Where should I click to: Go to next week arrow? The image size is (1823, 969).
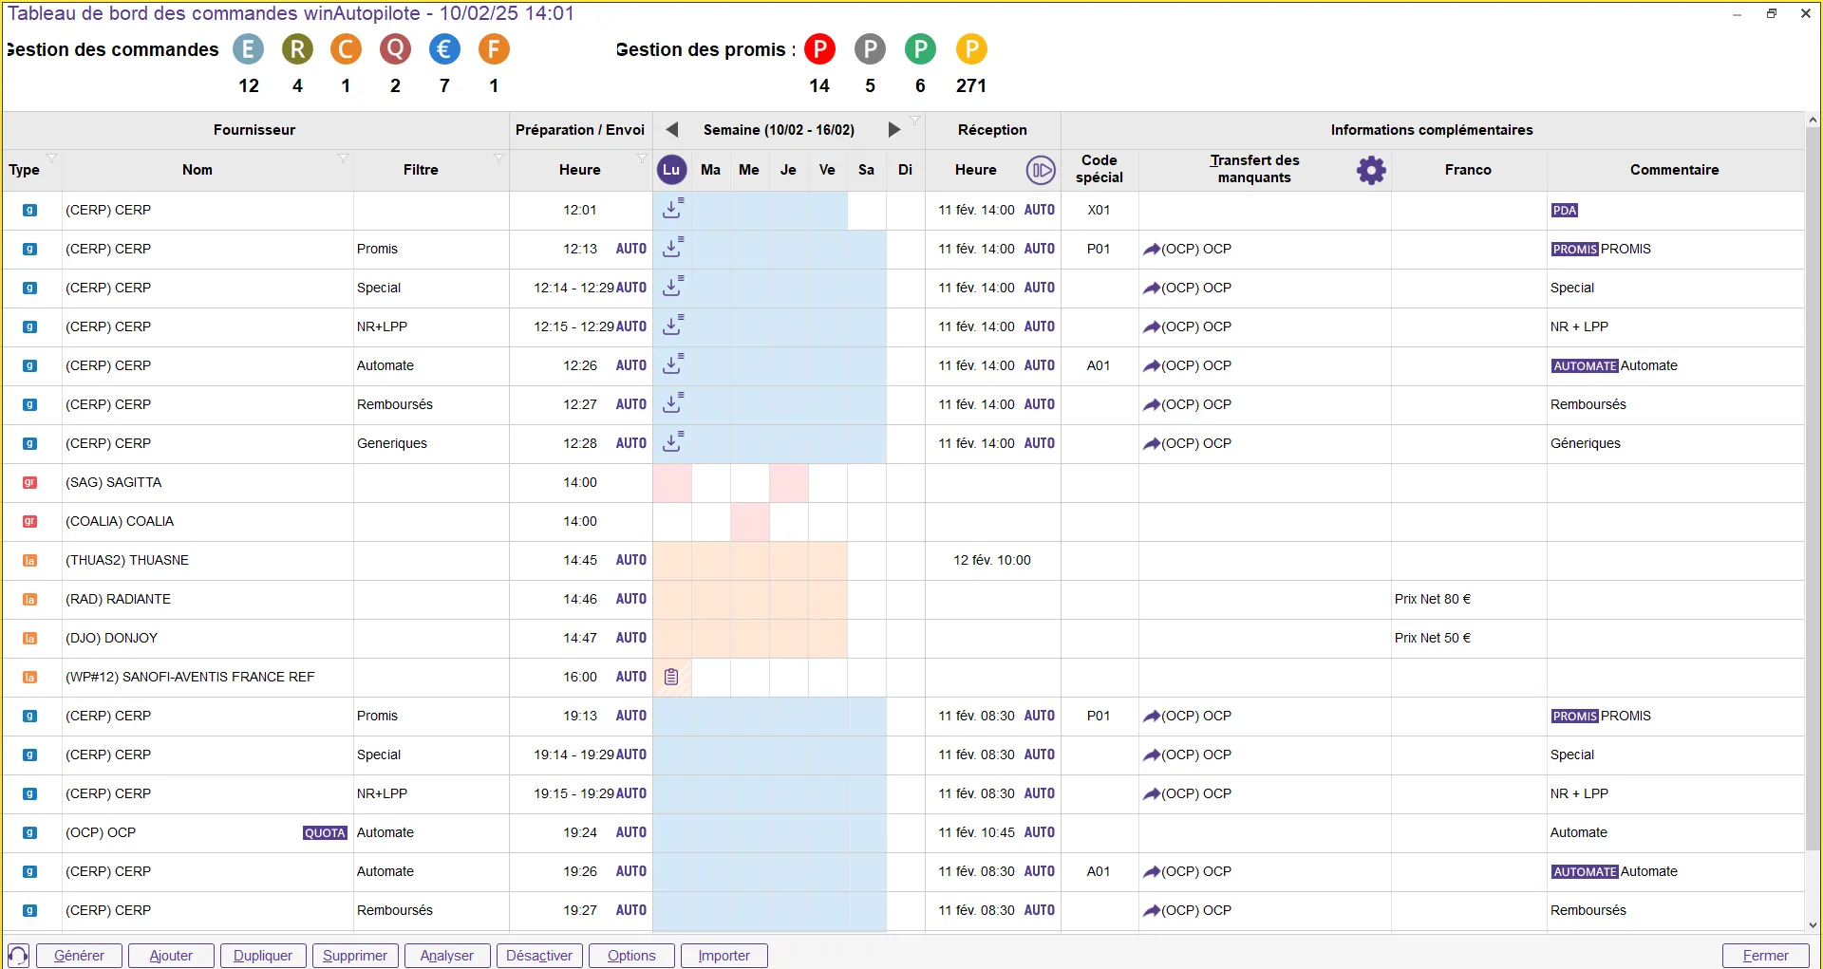893,130
